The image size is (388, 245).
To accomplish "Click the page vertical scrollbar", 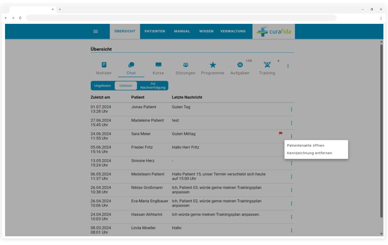I will 381,131.
